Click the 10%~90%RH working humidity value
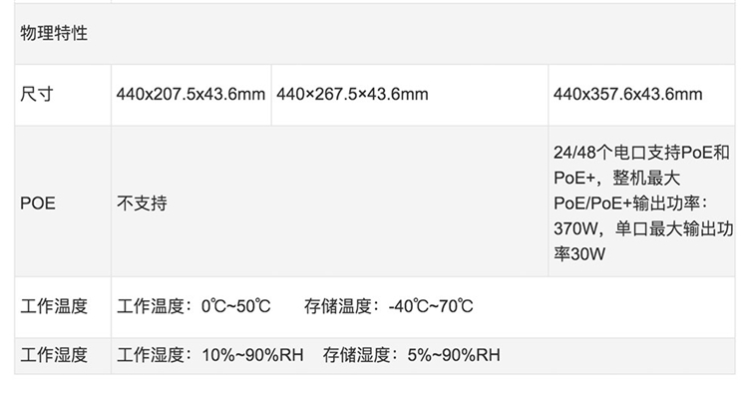 pos(253,355)
